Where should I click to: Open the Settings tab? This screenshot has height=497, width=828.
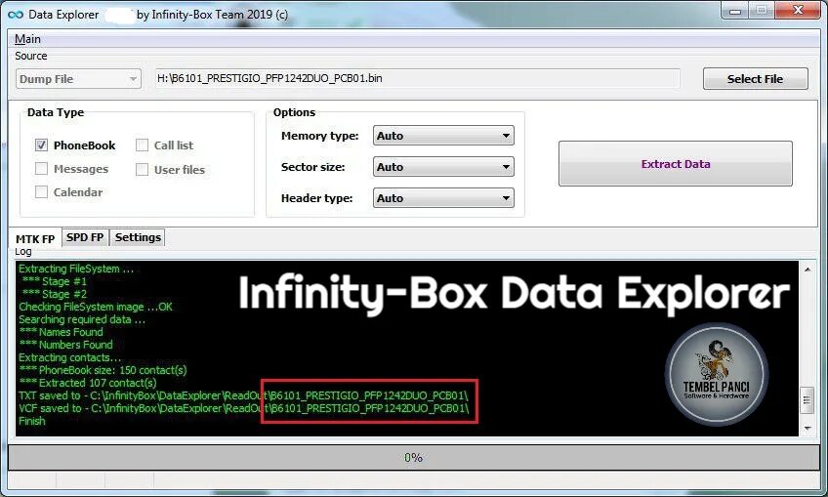(138, 237)
